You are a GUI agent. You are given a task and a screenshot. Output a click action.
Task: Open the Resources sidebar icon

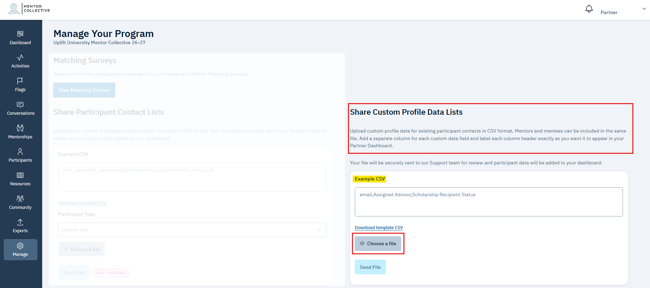coord(20,175)
